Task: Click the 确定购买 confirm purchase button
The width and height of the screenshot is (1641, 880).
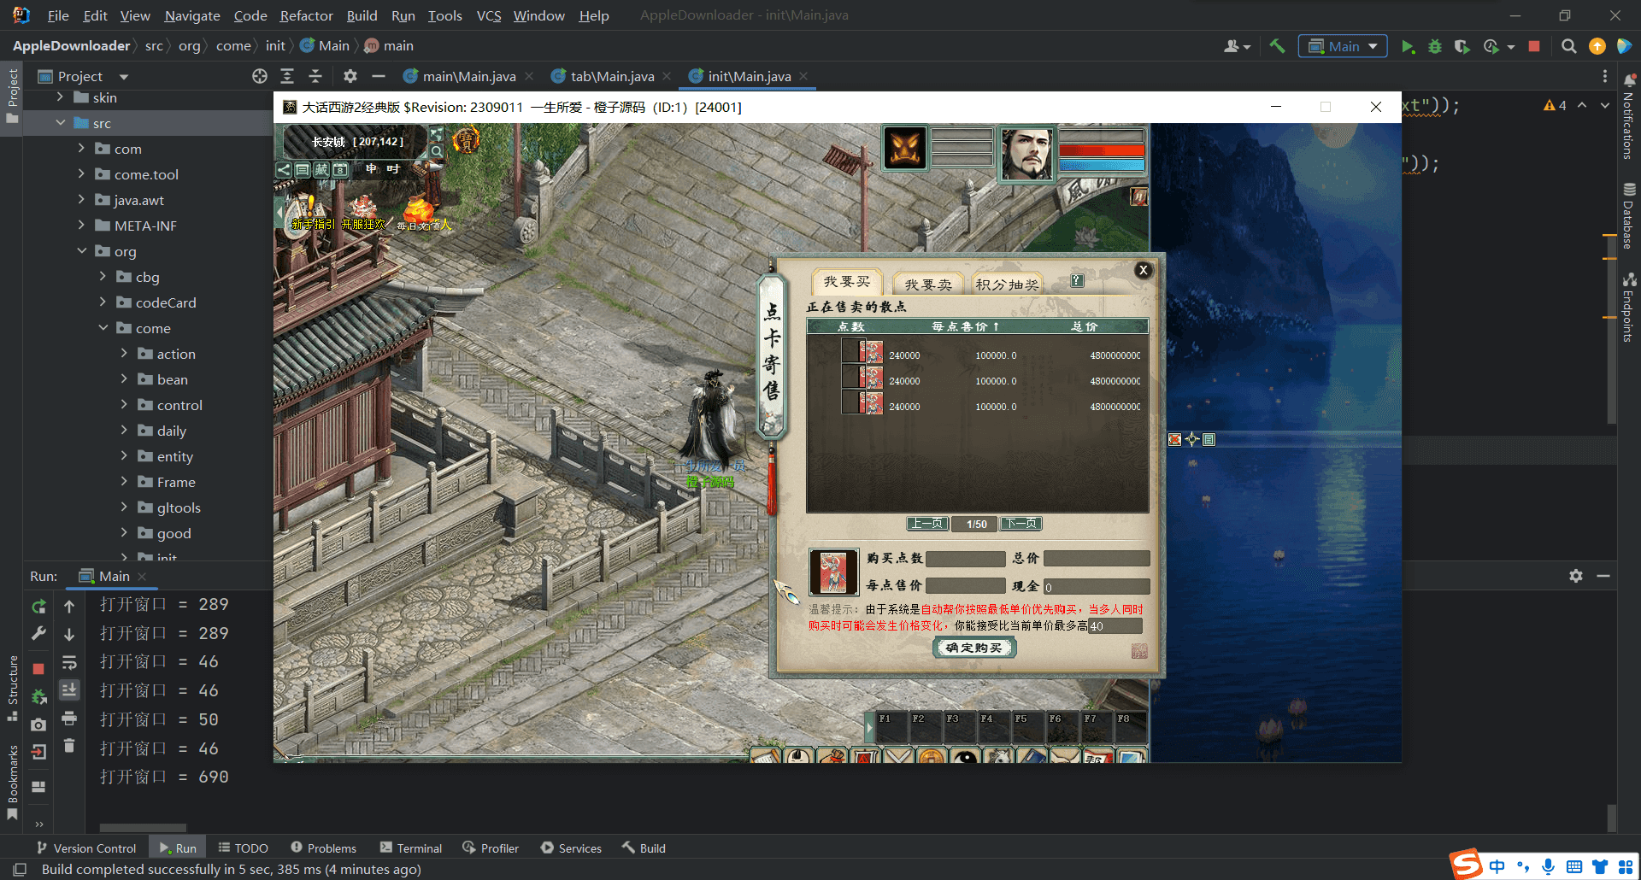Action: pyautogui.click(x=974, y=648)
